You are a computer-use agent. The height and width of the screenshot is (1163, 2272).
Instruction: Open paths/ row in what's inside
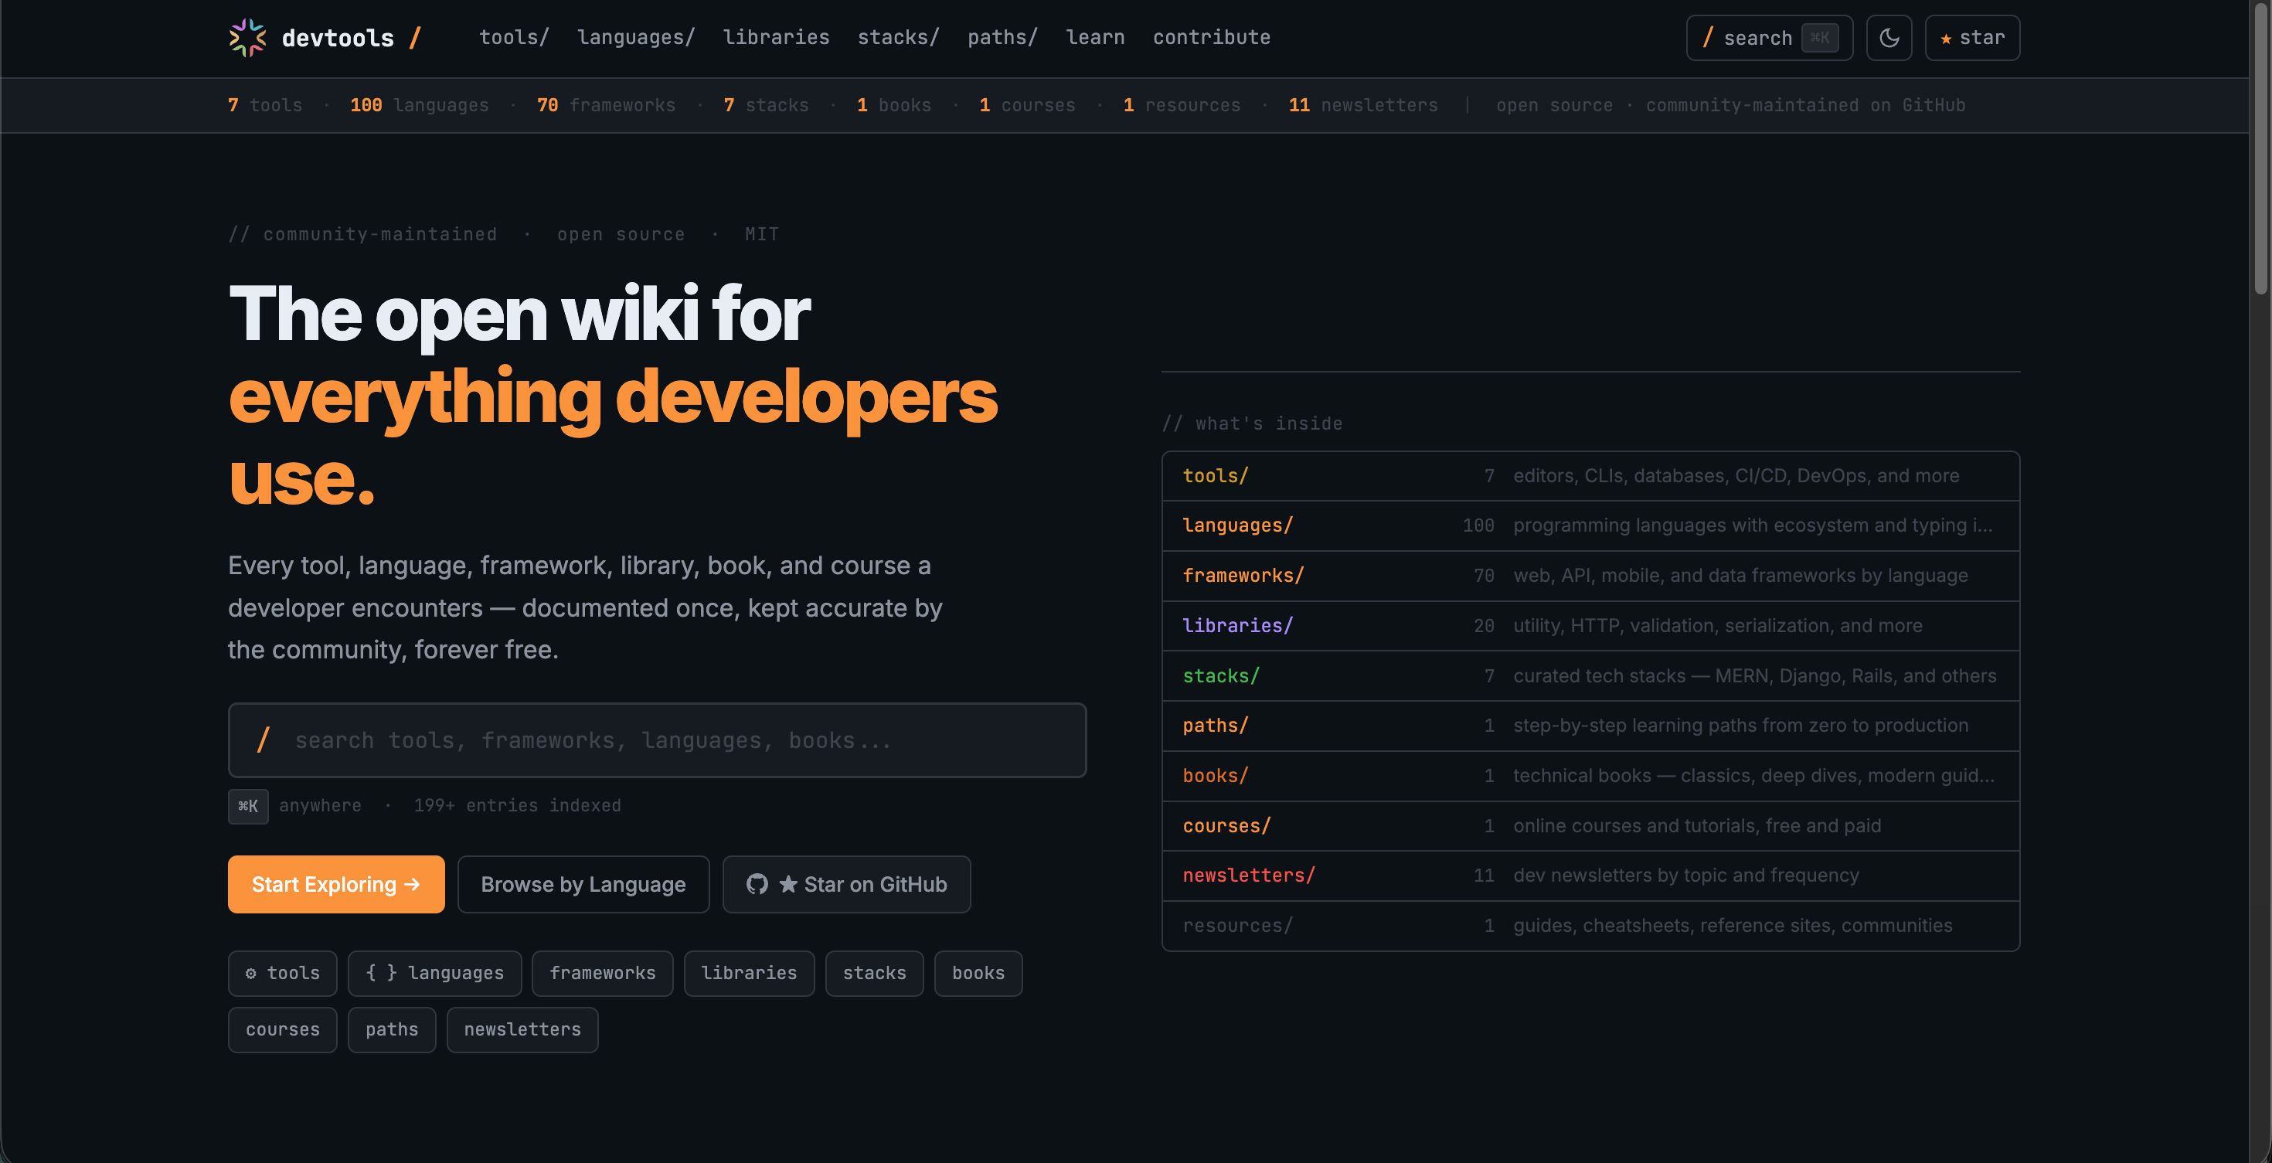point(1590,726)
